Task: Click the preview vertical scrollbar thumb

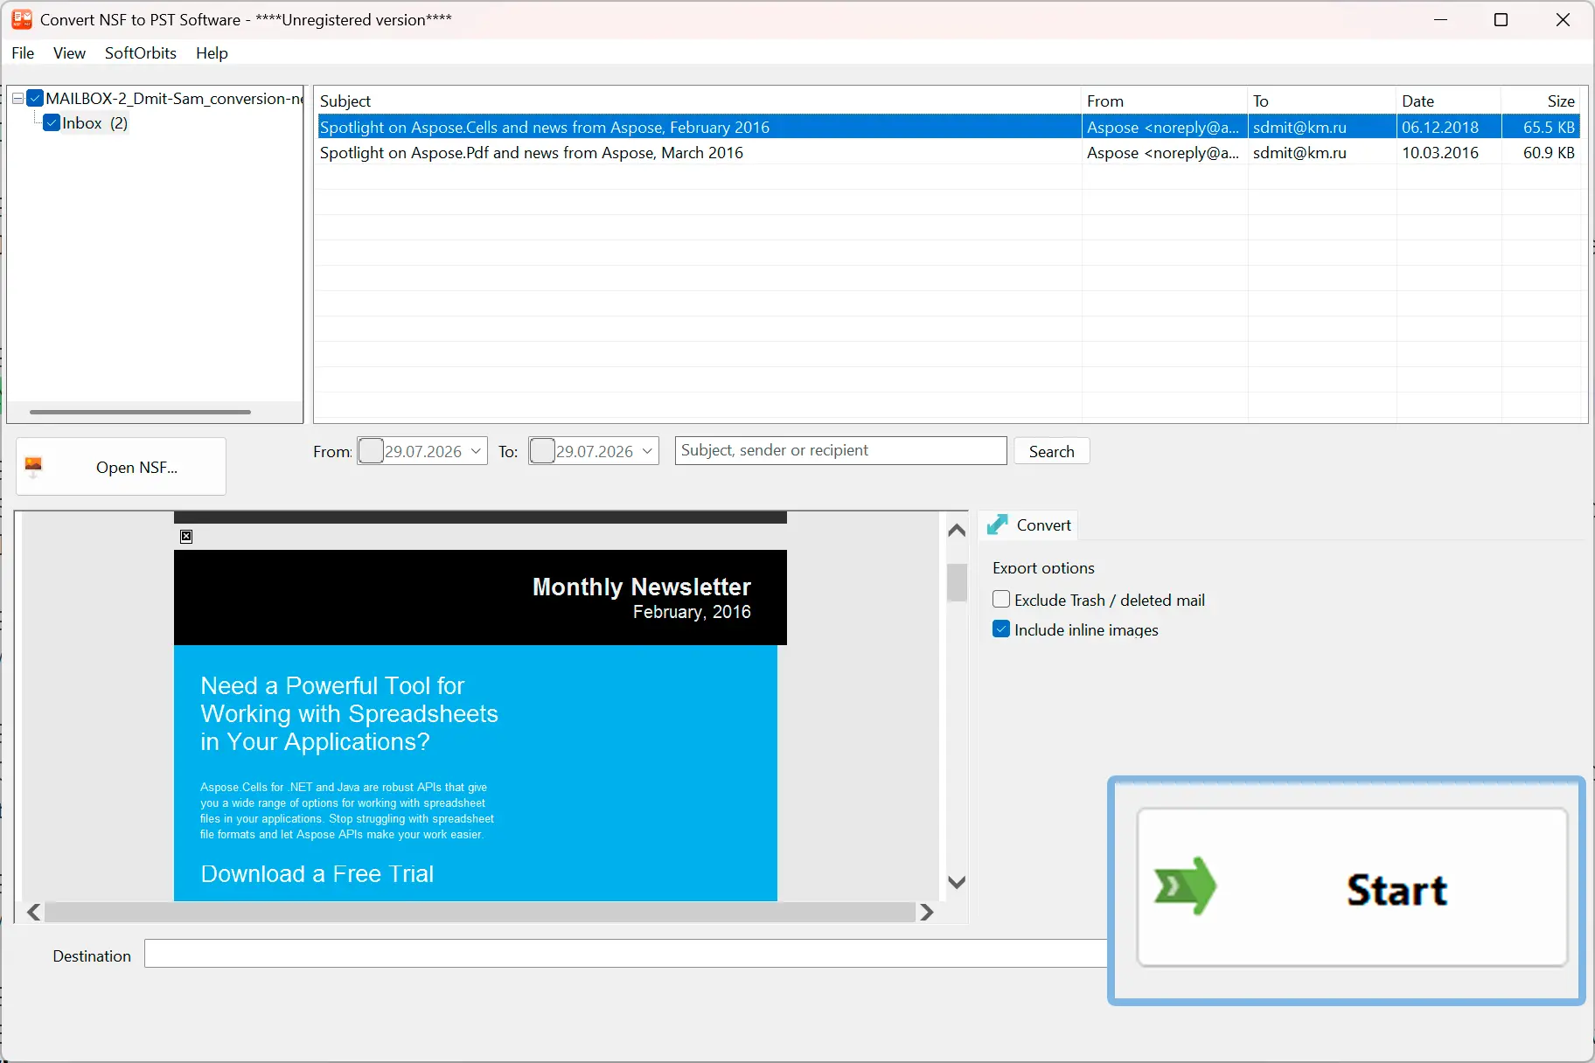Action: pyautogui.click(x=957, y=582)
